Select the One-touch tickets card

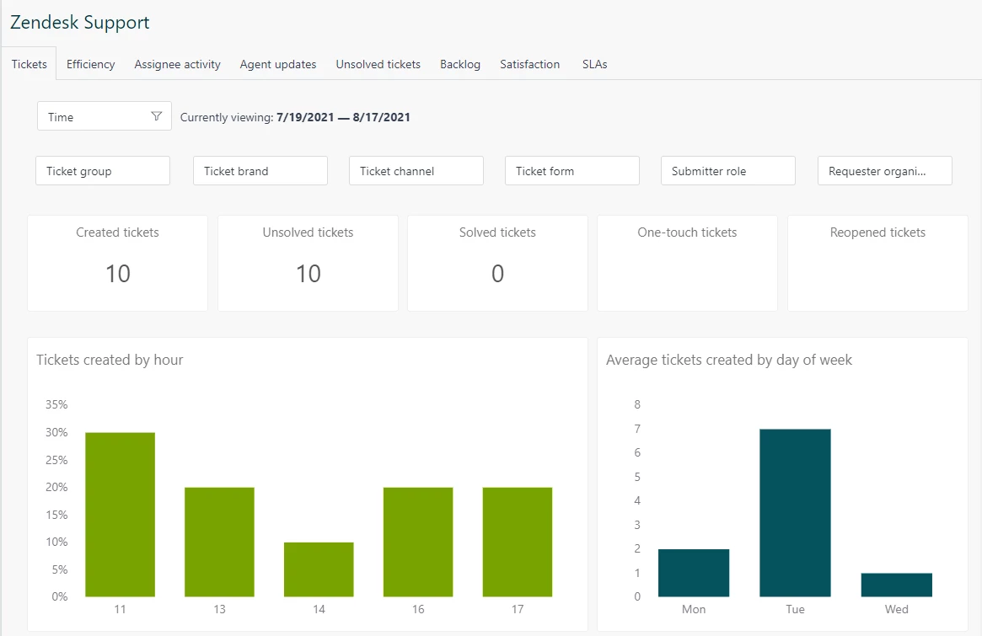(688, 263)
